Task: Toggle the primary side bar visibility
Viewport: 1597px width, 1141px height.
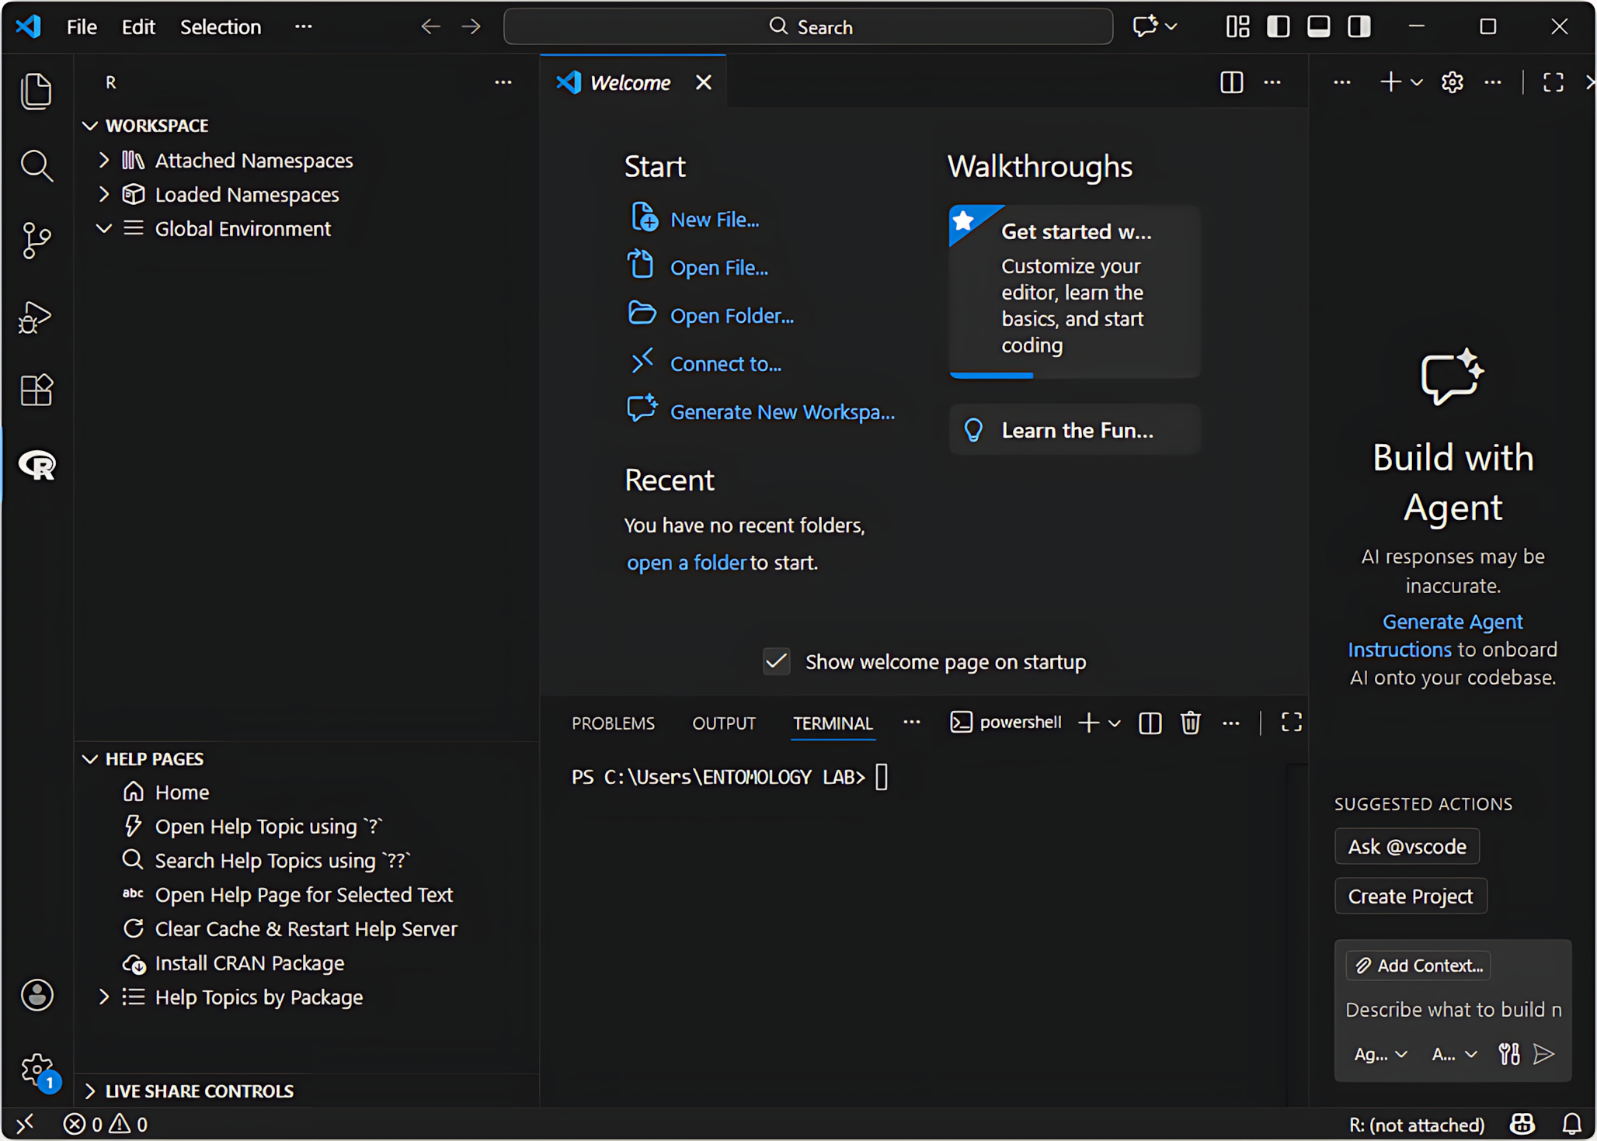Action: (x=1278, y=27)
